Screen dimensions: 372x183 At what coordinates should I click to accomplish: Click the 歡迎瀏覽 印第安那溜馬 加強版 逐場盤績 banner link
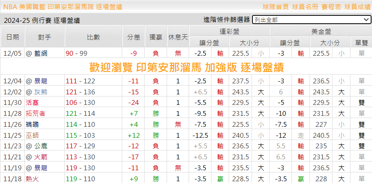[186, 68]
